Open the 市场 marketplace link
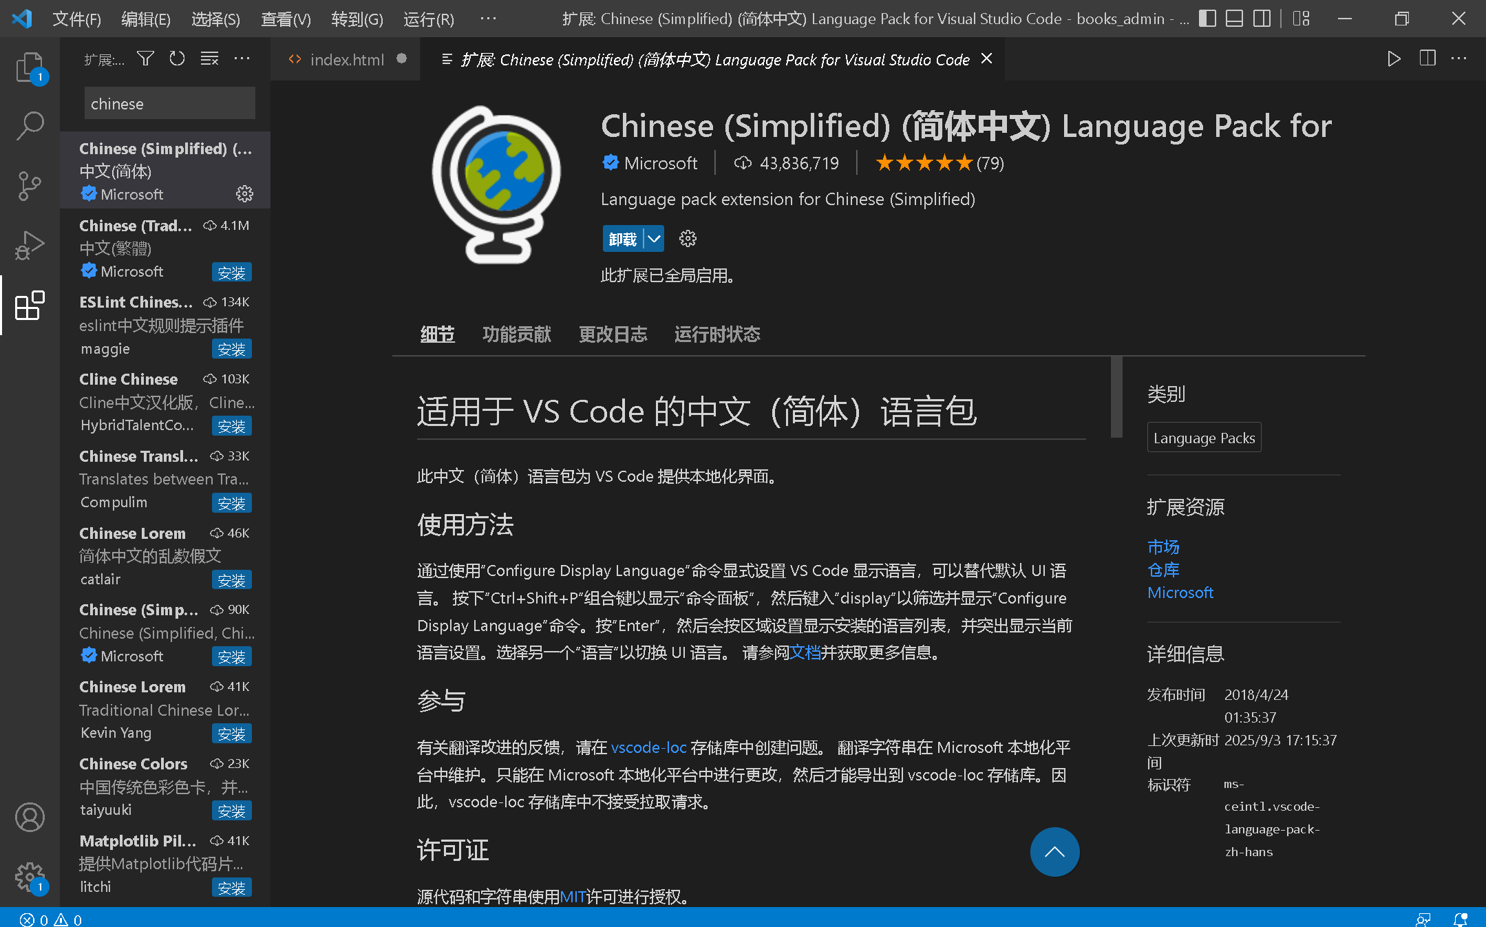1486x927 pixels. pyautogui.click(x=1163, y=547)
